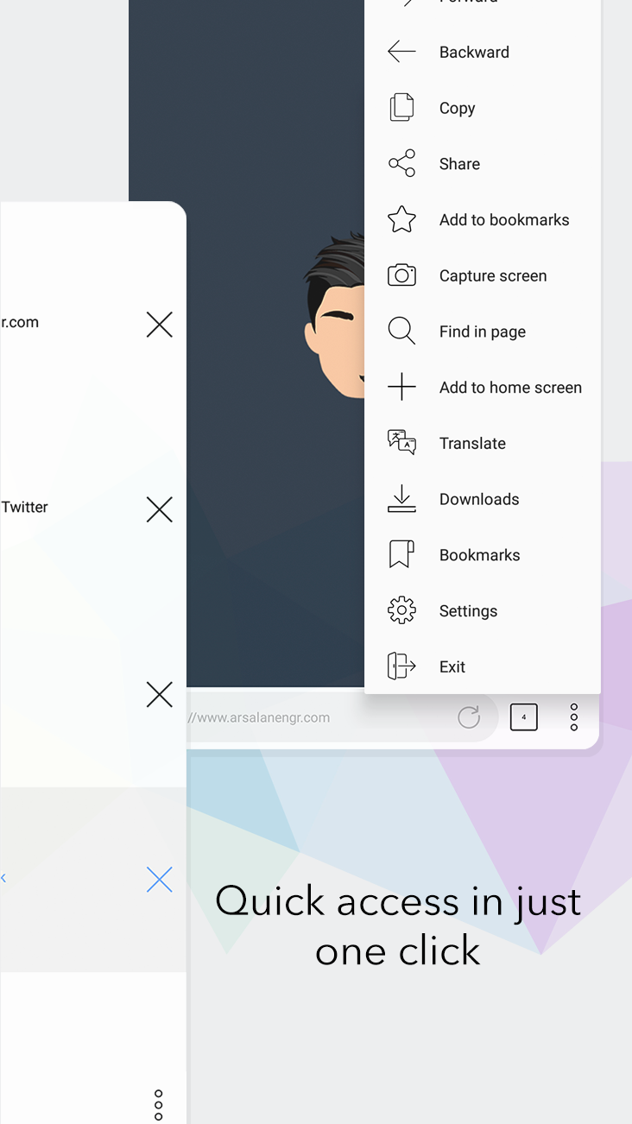Image resolution: width=632 pixels, height=1124 pixels.
Task: Open the Downloads arrow icon
Action: click(x=401, y=499)
